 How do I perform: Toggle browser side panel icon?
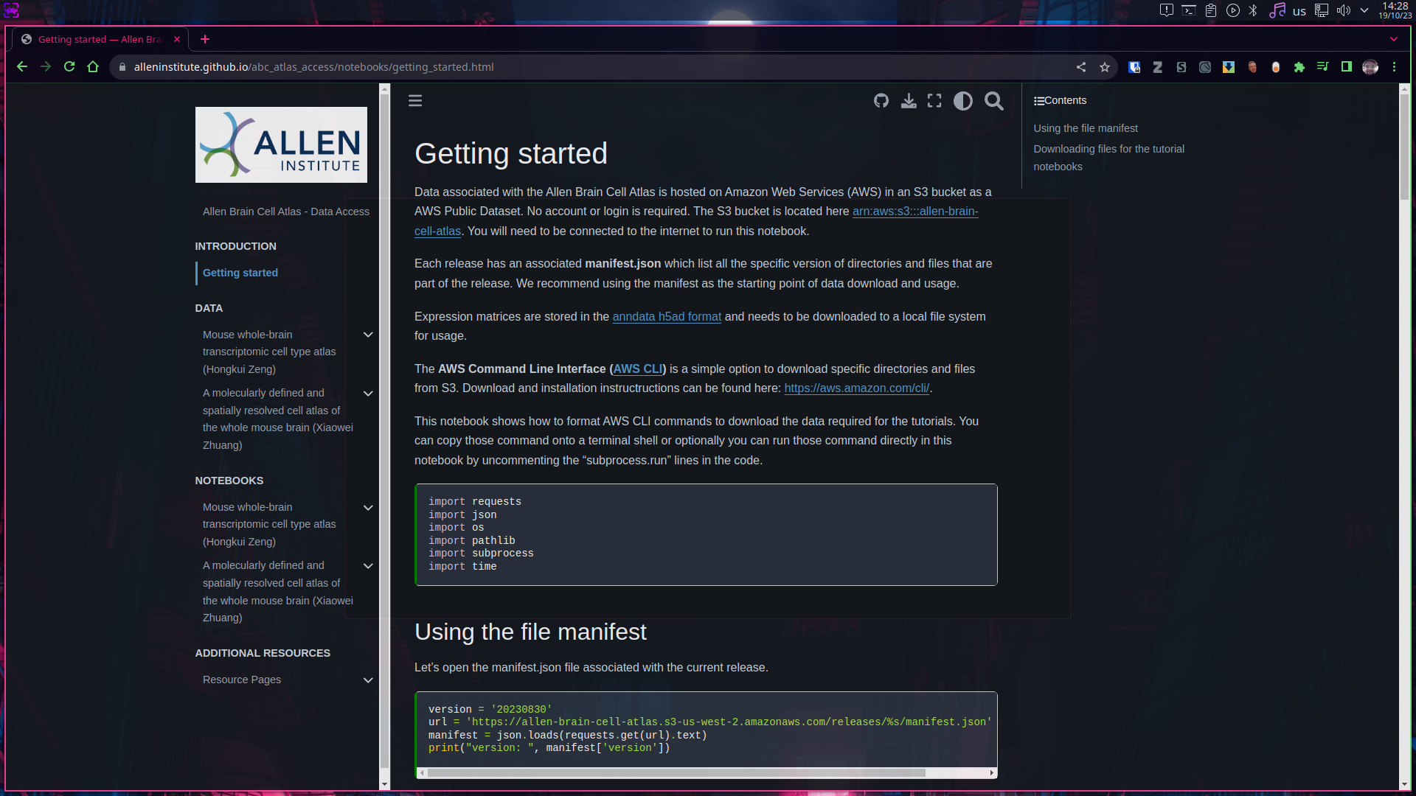click(1347, 67)
